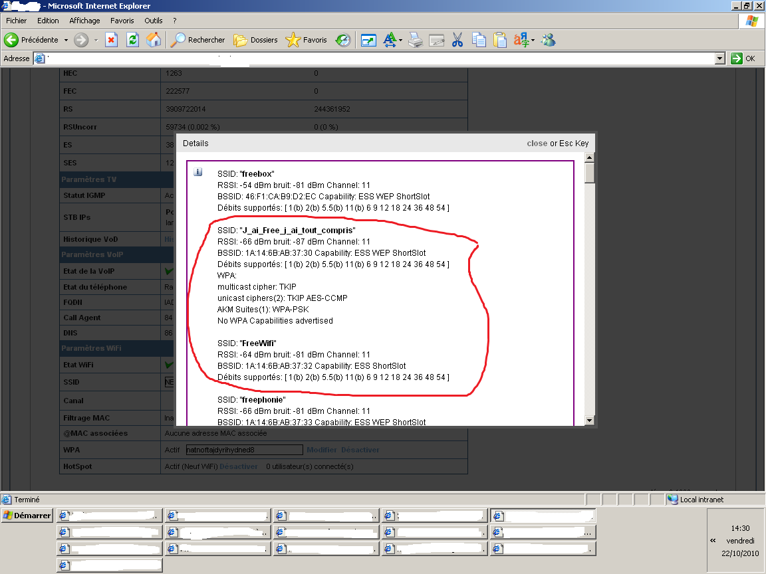
Task: Cut selection with the scissors icon
Action: pyautogui.click(x=457, y=40)
